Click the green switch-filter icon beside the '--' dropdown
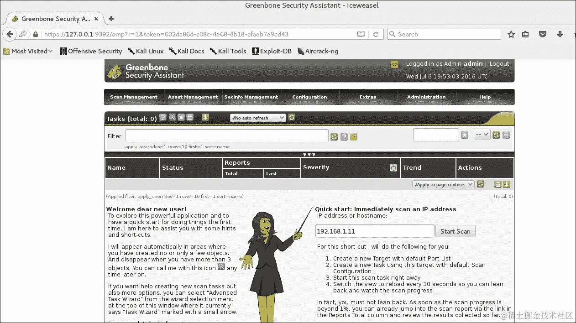This screenshot has width=576, height=323. point(496,135)
